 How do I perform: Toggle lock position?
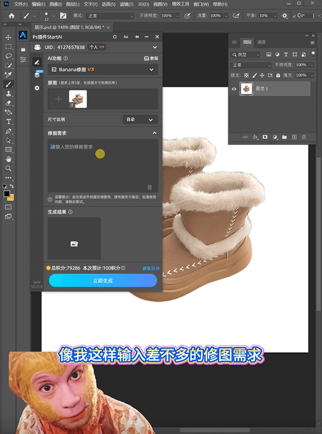[262, 75]
